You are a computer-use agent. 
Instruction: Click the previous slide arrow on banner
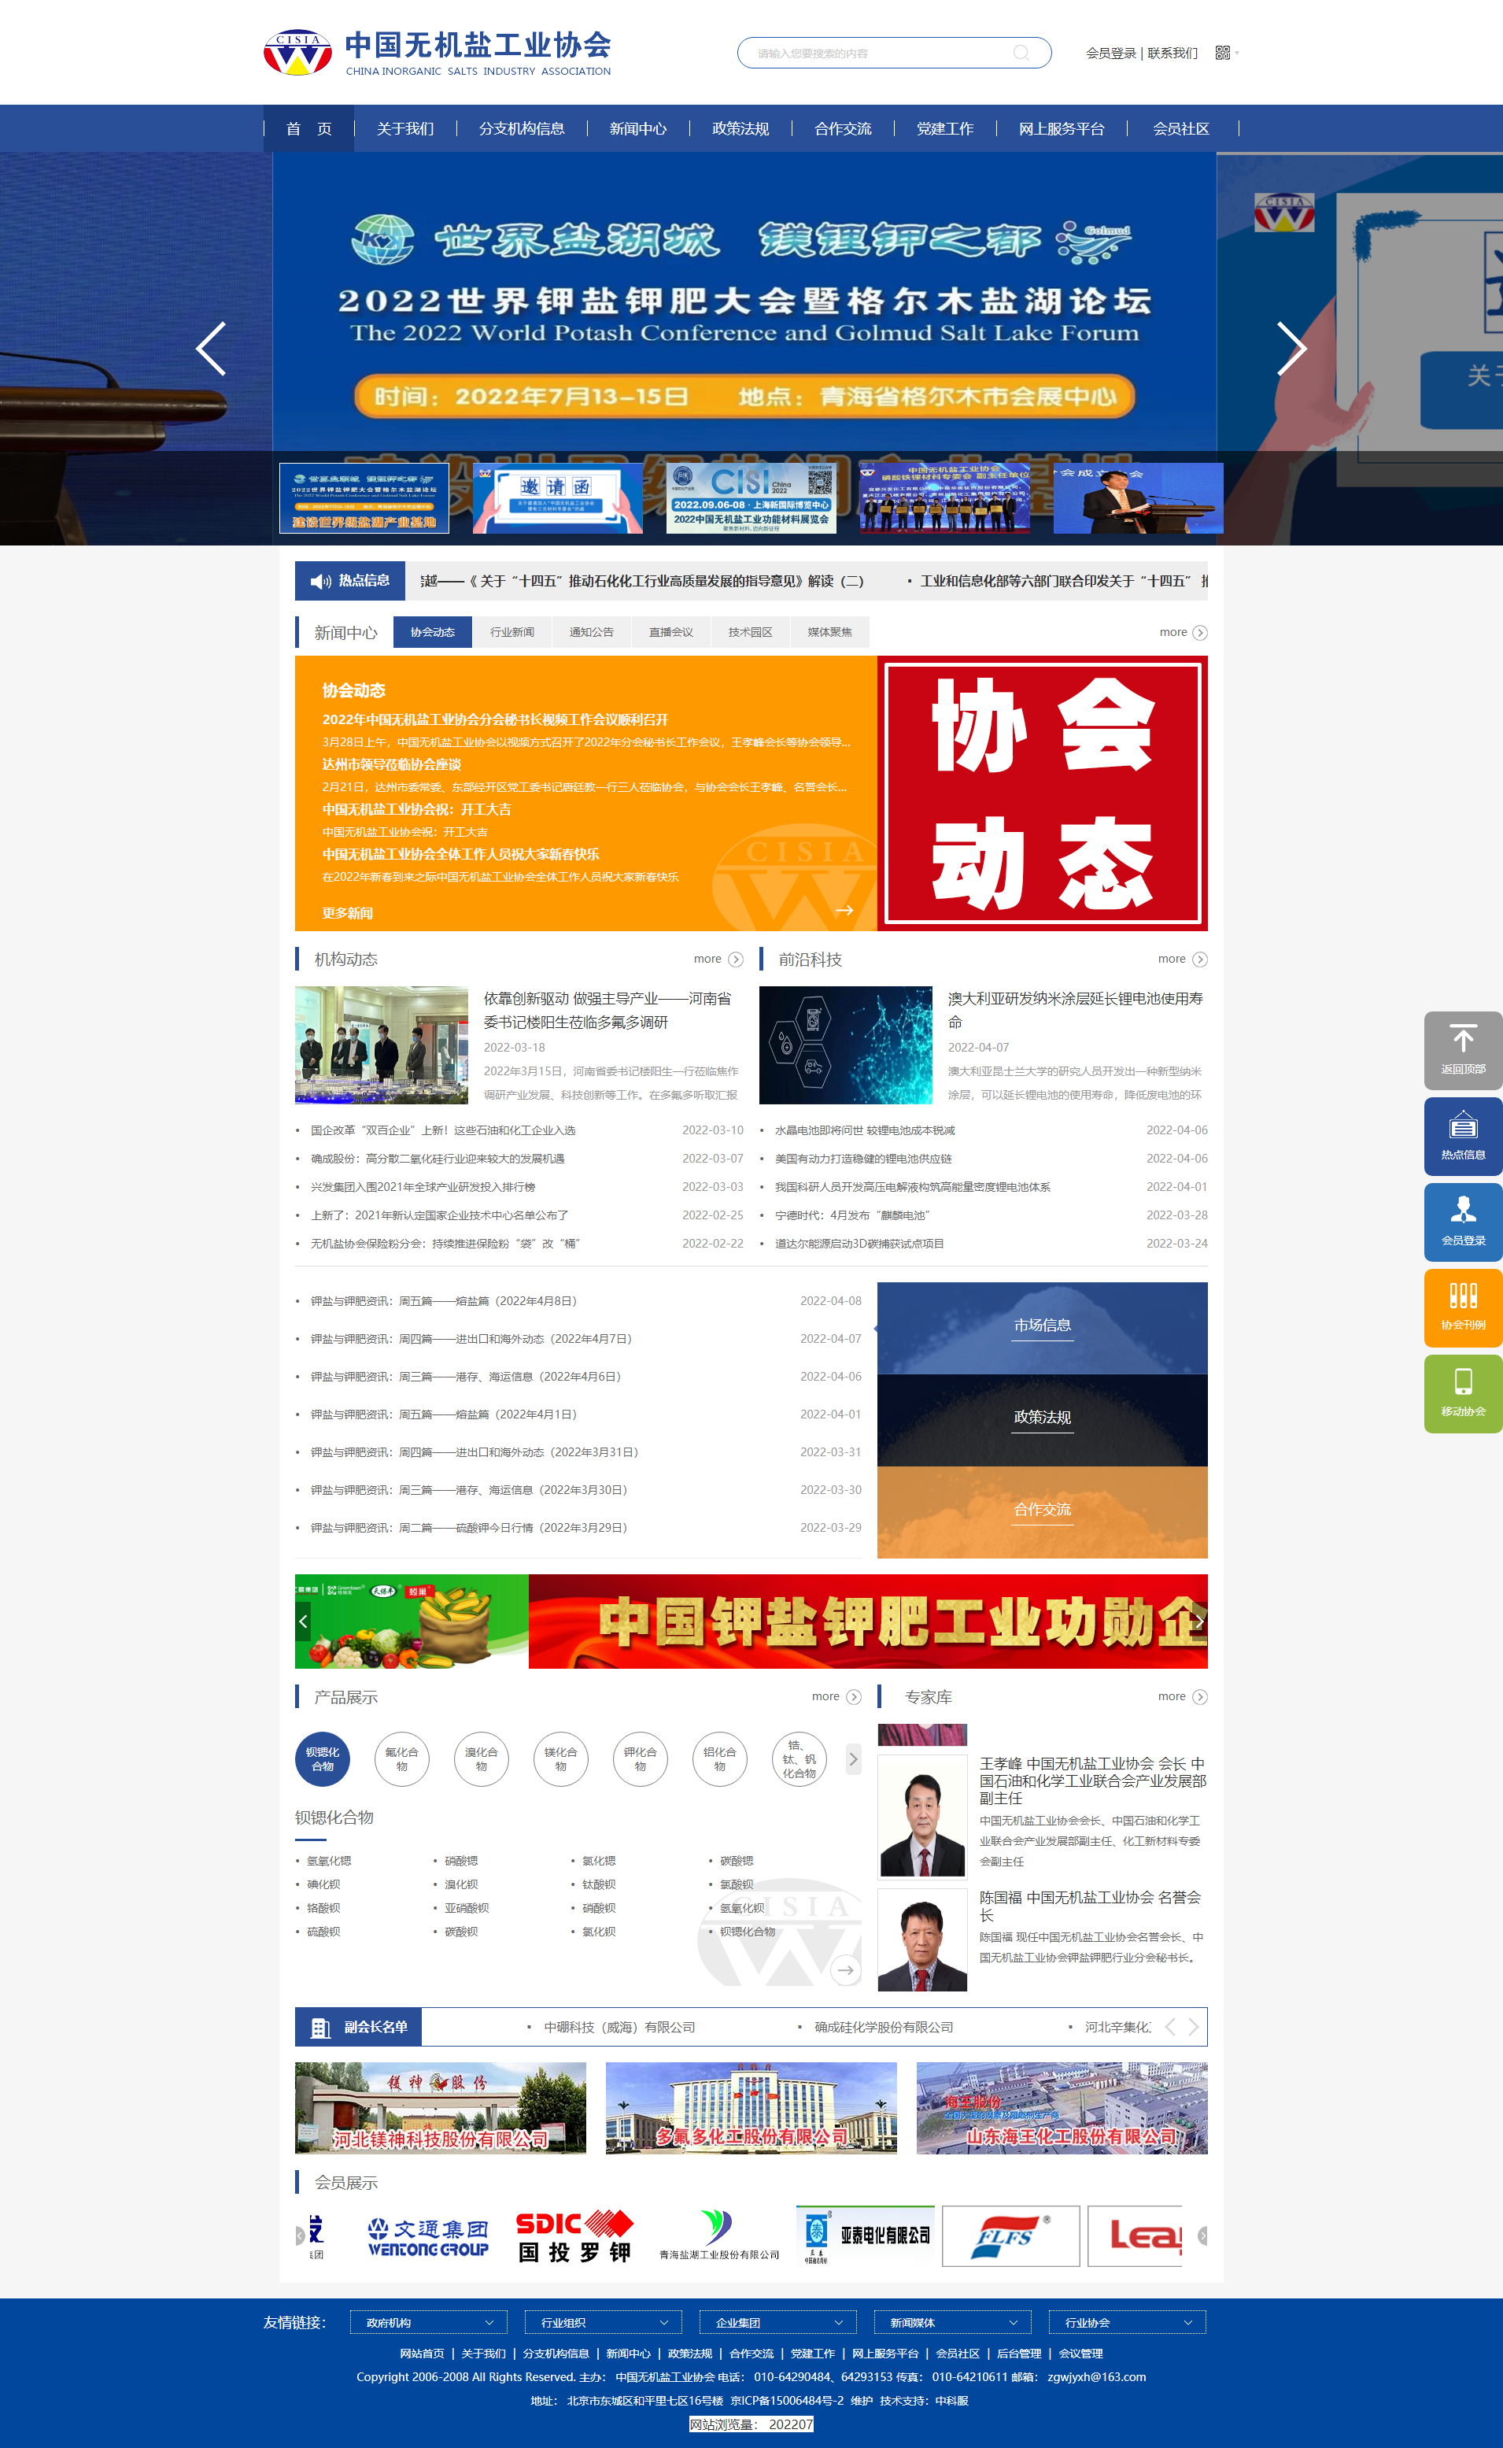pyautogui.click(x=211, y=348)
